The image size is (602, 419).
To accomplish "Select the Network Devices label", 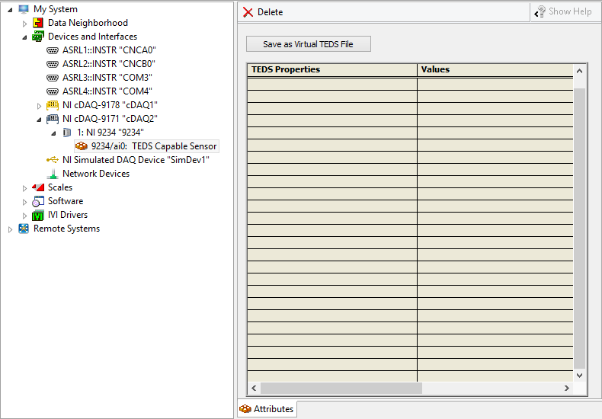I will pyautogui.click(x=96, y=174).
